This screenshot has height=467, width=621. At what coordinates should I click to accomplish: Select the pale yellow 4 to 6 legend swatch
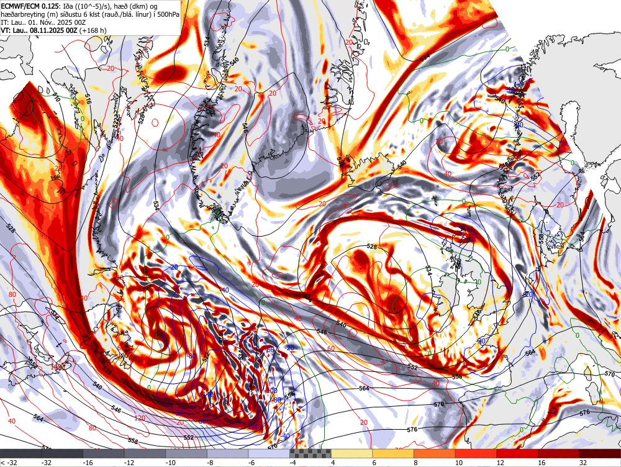351,453
